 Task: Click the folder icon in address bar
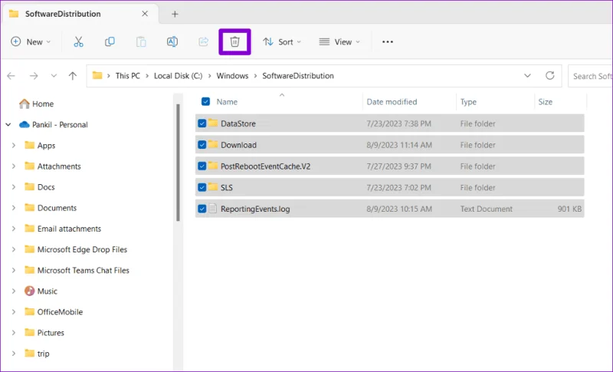click(97, 75)
